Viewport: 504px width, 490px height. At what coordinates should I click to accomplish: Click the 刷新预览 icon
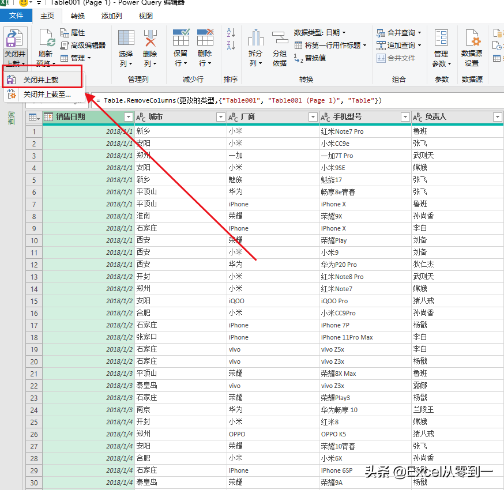[47, 38]
